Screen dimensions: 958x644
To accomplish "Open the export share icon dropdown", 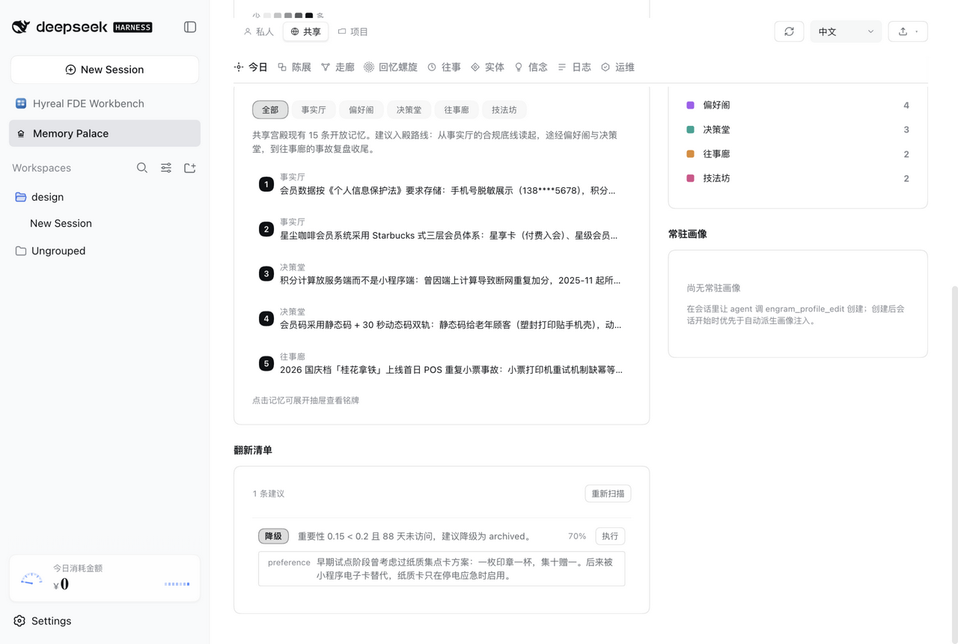I will (908, 31).
